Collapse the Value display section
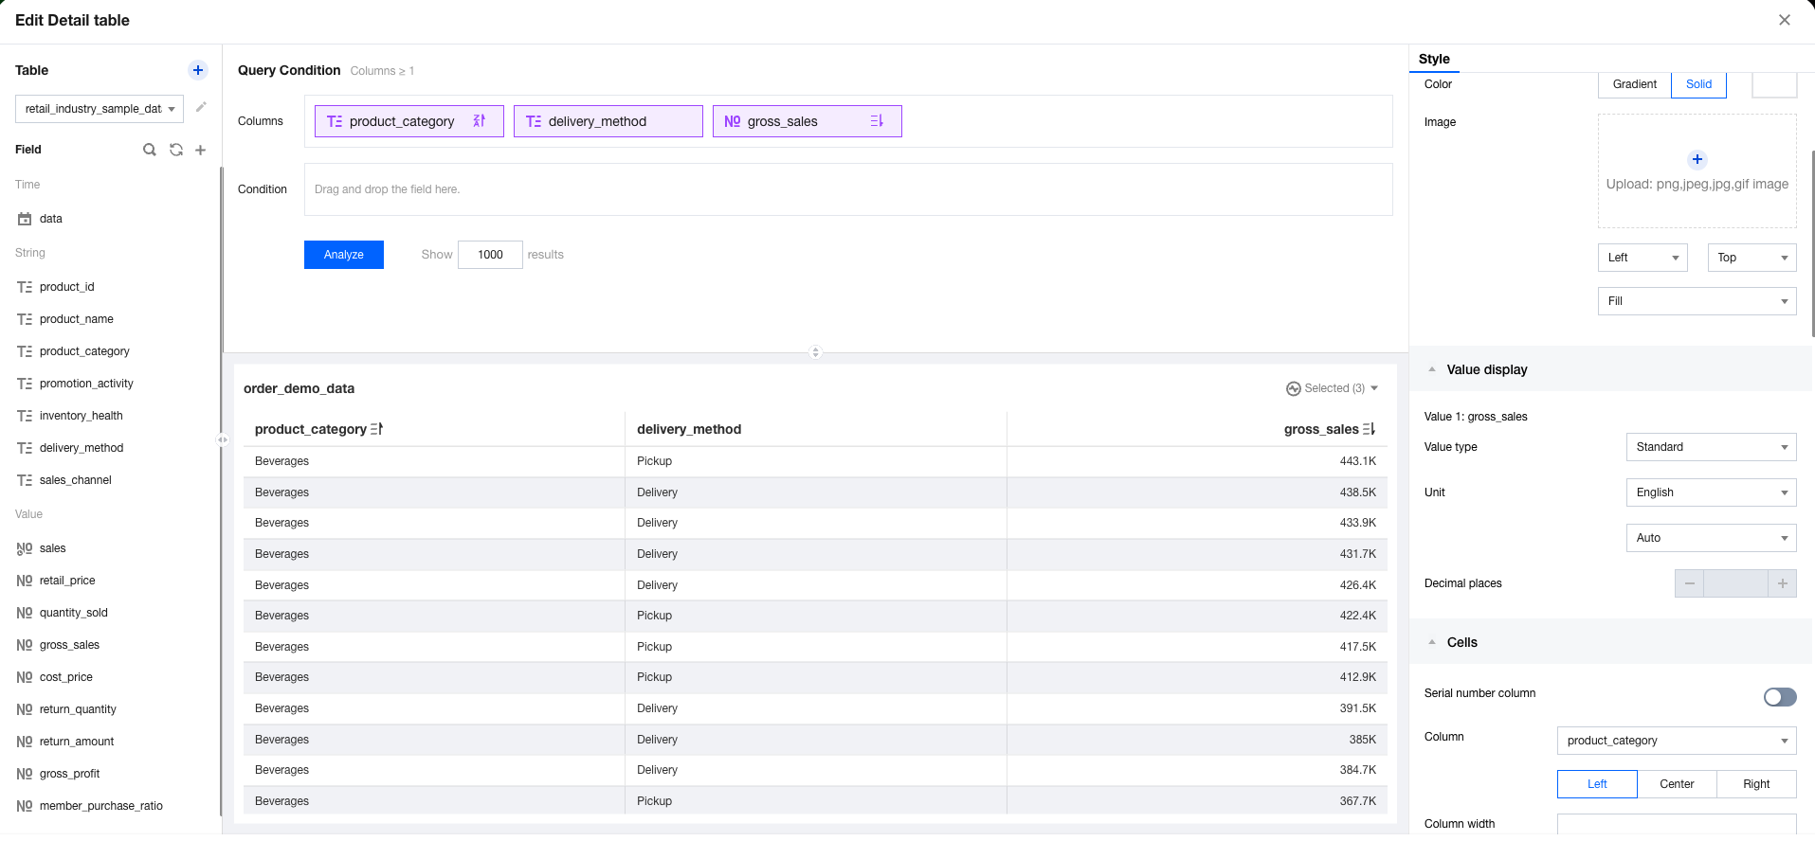The image size is (1815, 841). (1432, 369)
